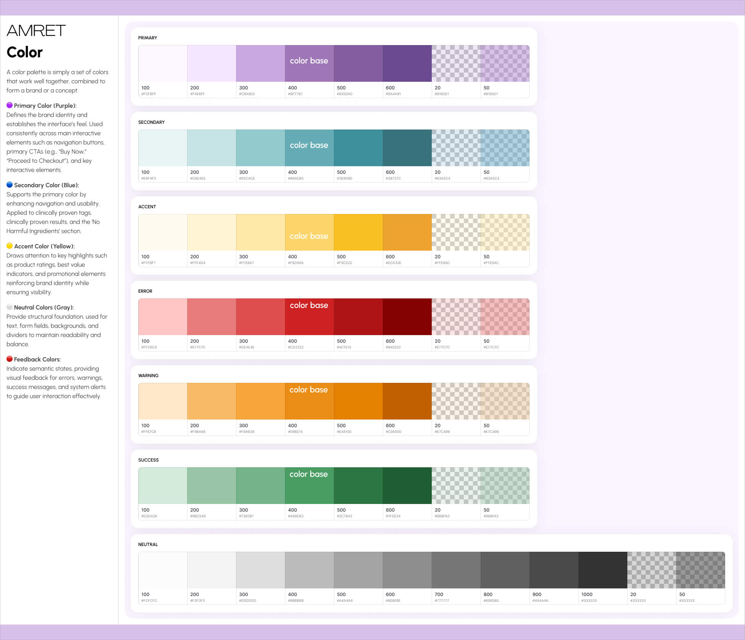Click the Neutral 20 transparent checkered swatch
The width and height of the screenshot is (745, 640).
(x=651, y=570)
